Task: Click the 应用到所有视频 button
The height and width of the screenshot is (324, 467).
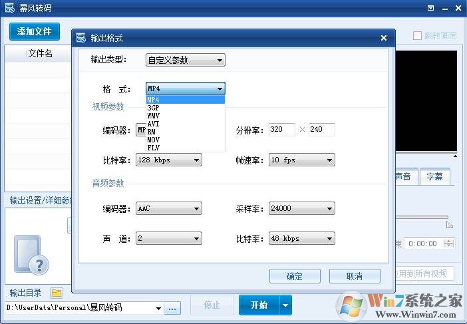Action: coord(424,273)
